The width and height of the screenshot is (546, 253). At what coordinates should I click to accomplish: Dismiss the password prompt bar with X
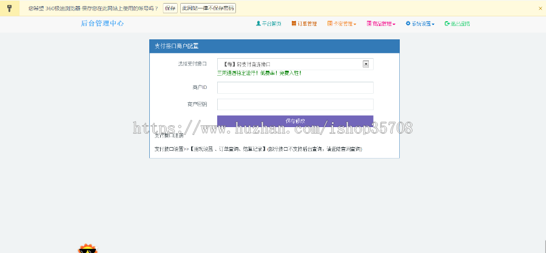pos(540,8)
